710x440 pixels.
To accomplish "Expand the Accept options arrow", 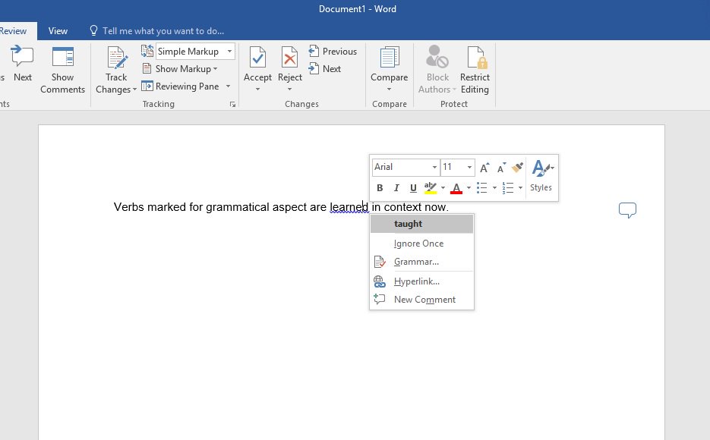I will tap(257, 89).
